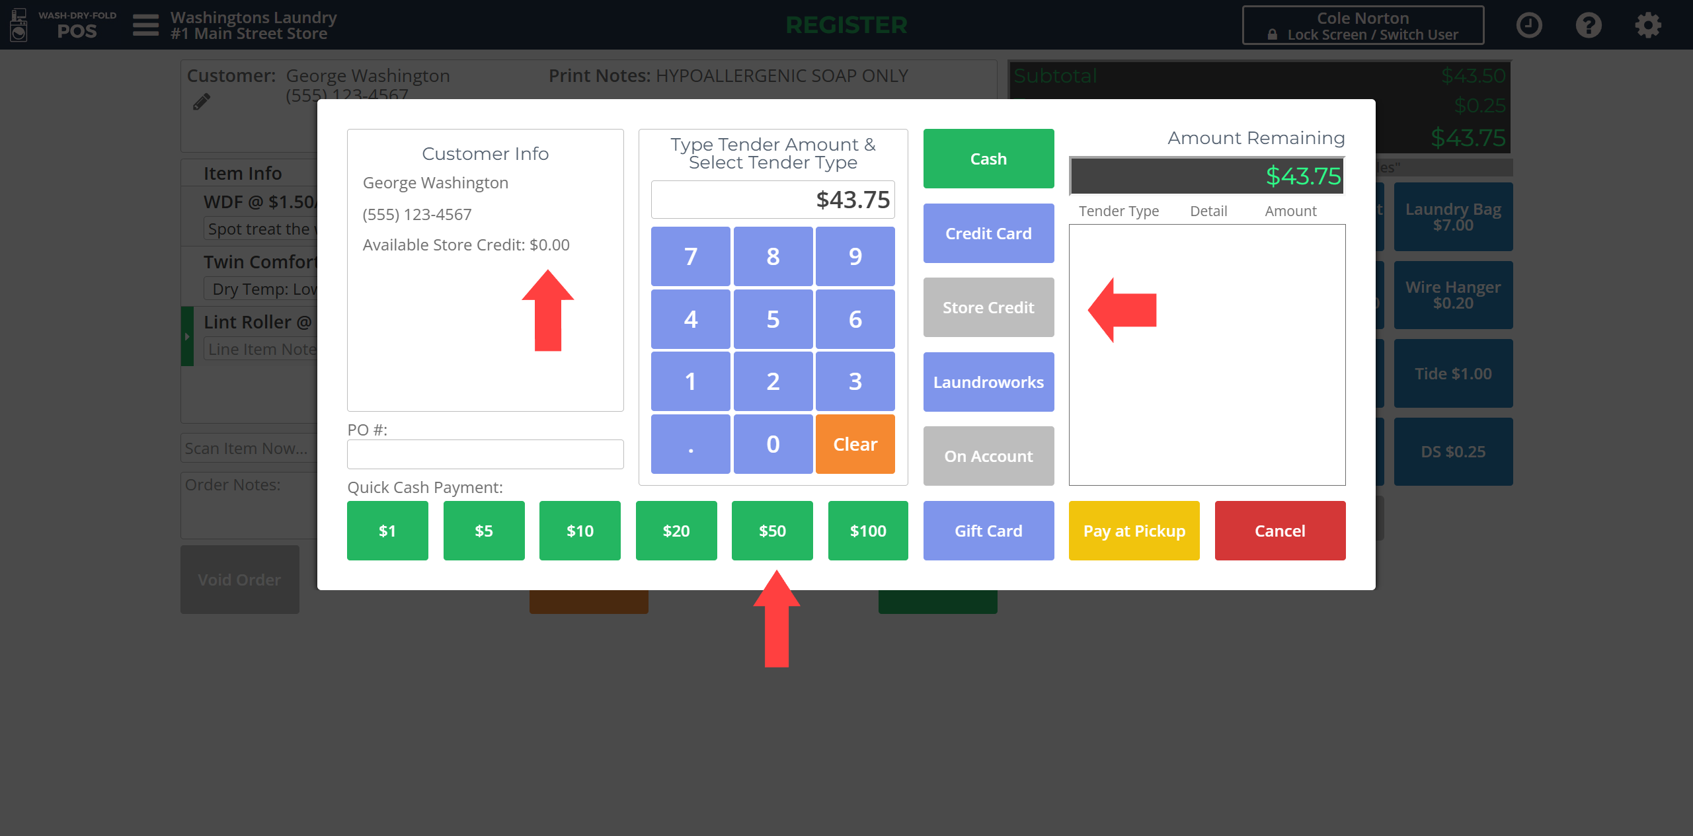Open the hamburger menu icon
This screenshot has height=836, width=1693.
pyautogui.click(x=145, y=25)
